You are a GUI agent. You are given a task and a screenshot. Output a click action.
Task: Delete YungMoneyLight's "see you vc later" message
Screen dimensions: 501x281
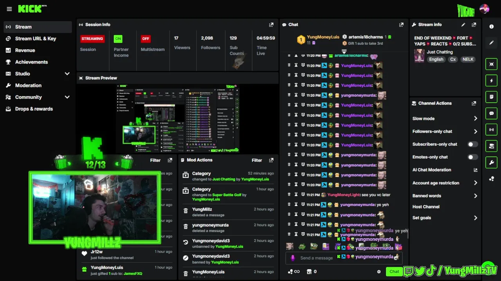(x=289, y=195)
